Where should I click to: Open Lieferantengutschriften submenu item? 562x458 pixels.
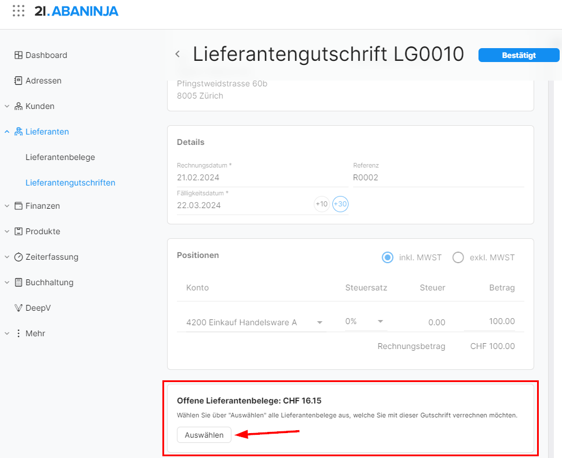coord(70,183)
